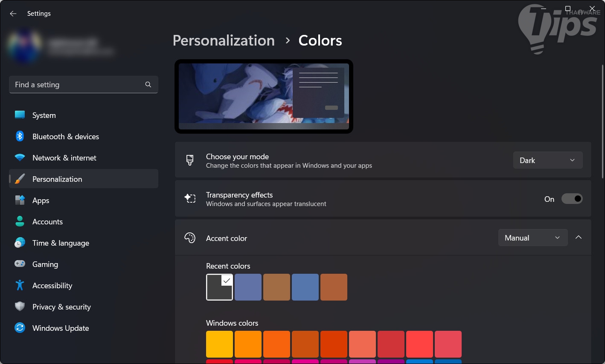Choose the fifth red-orange Windows color
Screen dimensions: 605x364
(334, 344)
